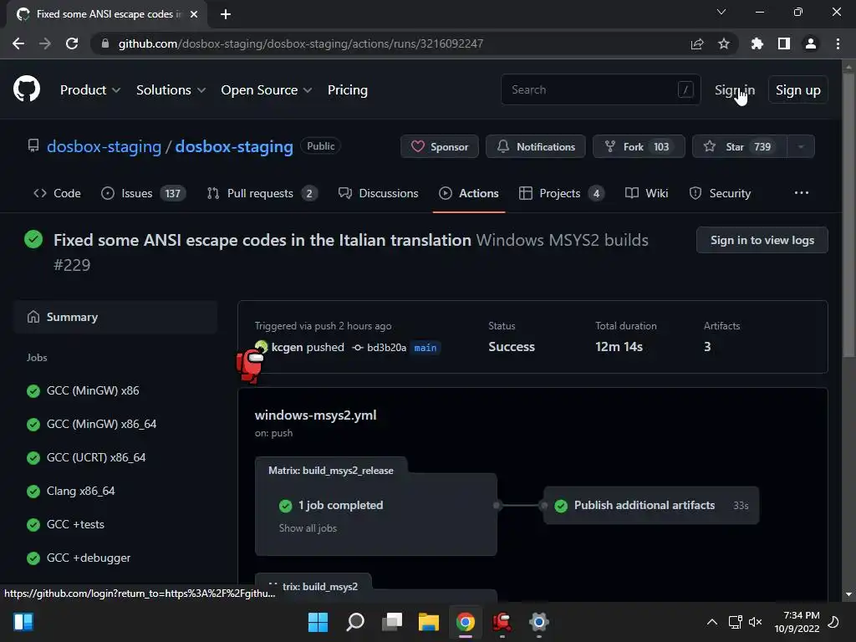Open Publish additional artifacts job

pyautogui.click(x=650, y=506)
